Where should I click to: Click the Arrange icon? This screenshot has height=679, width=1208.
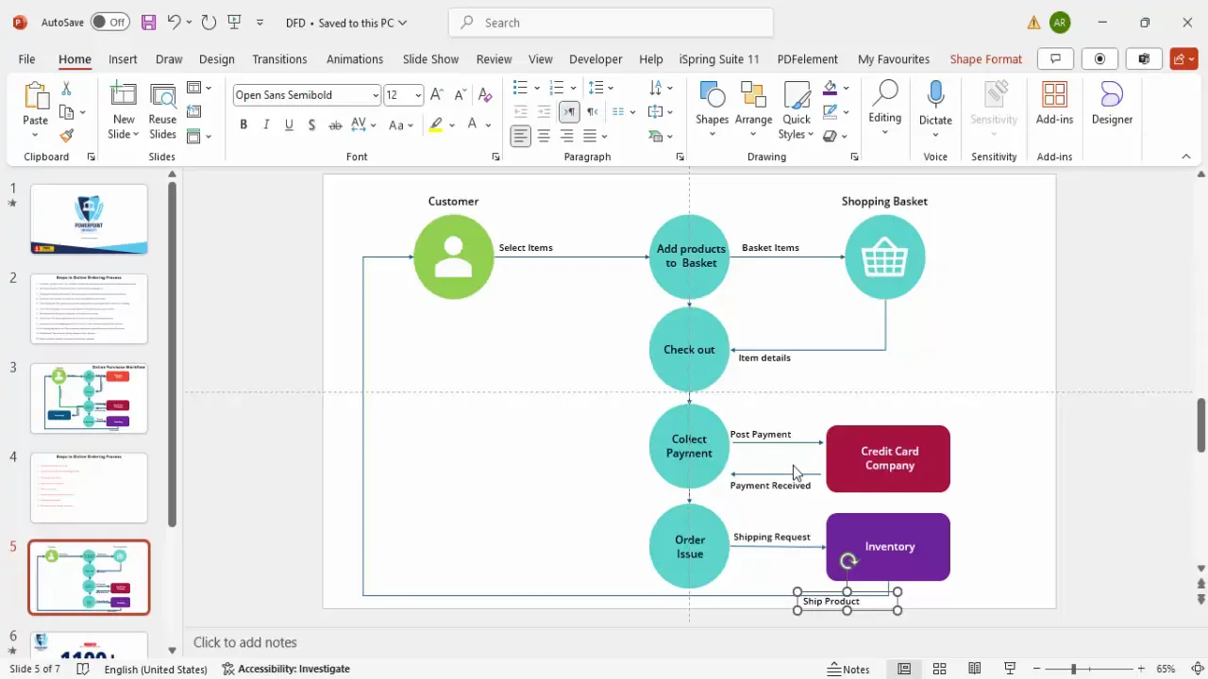(753, 96)
